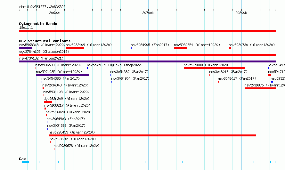Screen dimensions: 285x170
Task: Click the Gap track title
Action: click(22, 159)
